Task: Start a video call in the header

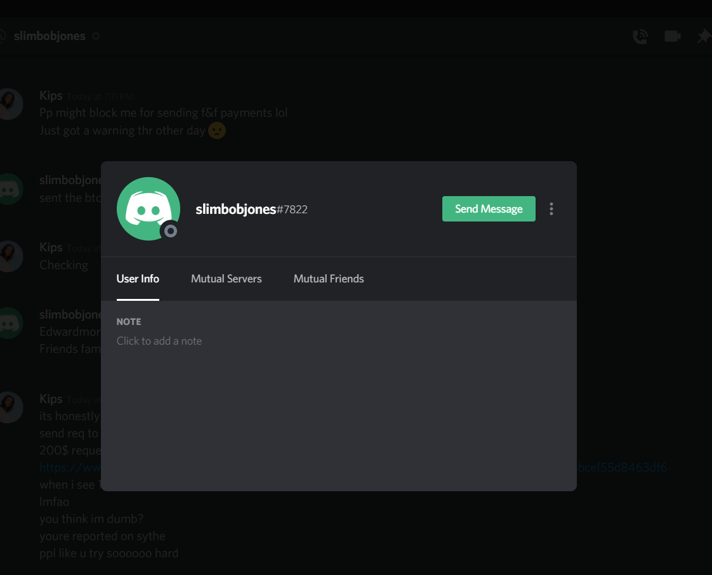Action: (x=673, y=36)
